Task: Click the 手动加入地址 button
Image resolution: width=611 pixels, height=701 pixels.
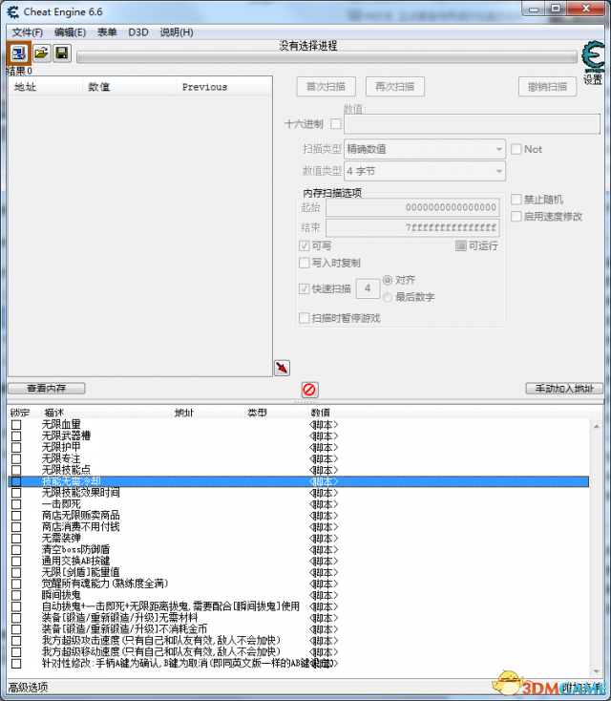Action: 563,389
